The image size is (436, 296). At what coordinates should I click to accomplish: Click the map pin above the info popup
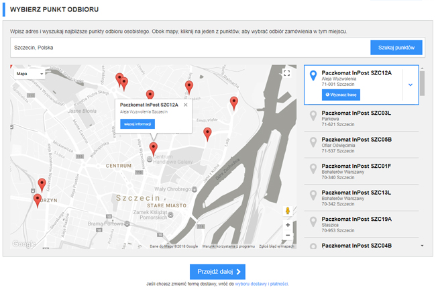(150, 95)
